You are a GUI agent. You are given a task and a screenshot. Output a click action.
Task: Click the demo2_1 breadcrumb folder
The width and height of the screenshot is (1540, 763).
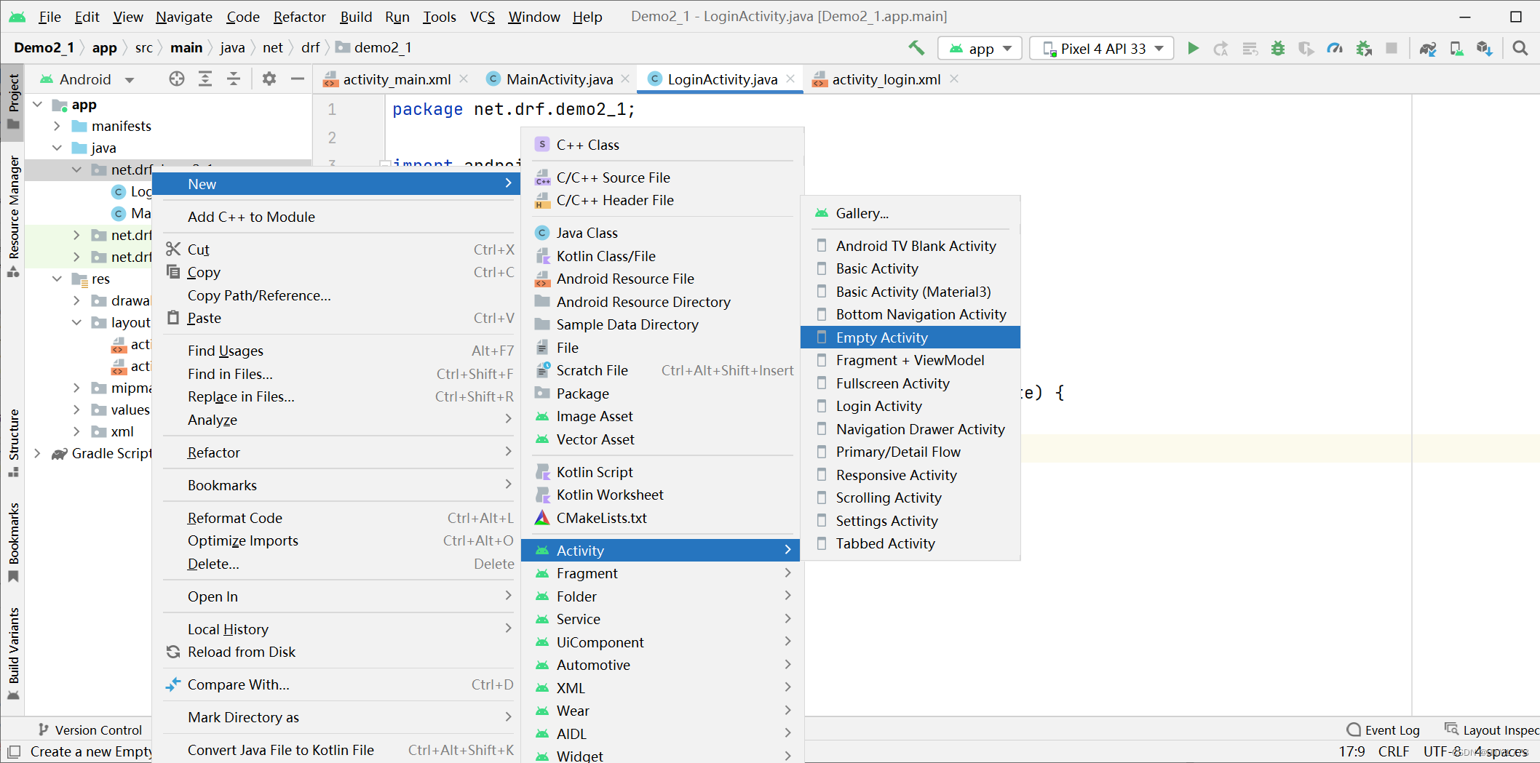(374, 47)
